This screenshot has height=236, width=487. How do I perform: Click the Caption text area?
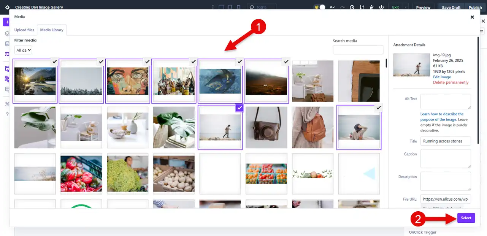[446, 158]
